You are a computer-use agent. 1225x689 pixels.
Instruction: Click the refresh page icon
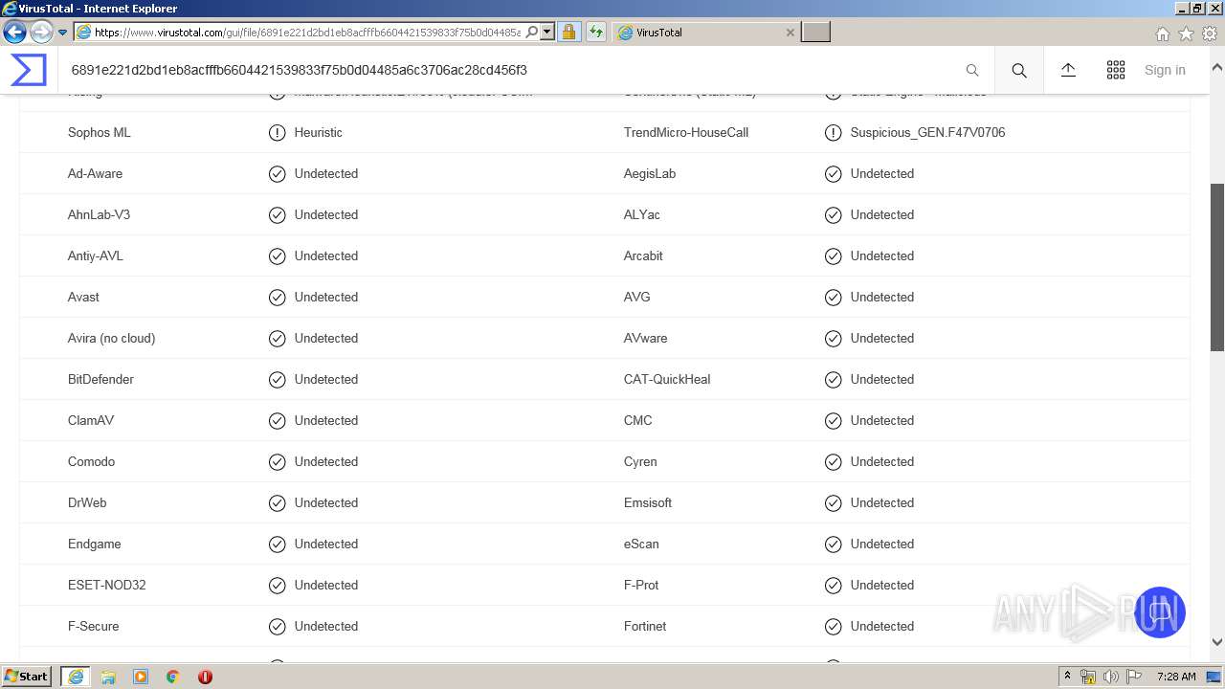coord(596,32)
